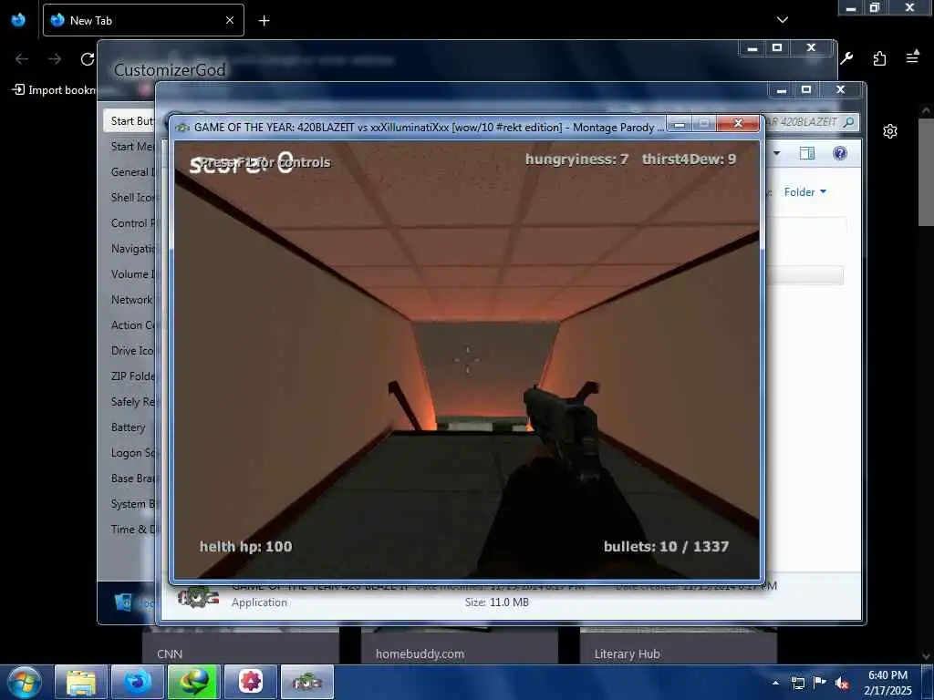Click the game file icon in Explorer details pane
Viewport: 934px width, 700px height.
[198, 597]
